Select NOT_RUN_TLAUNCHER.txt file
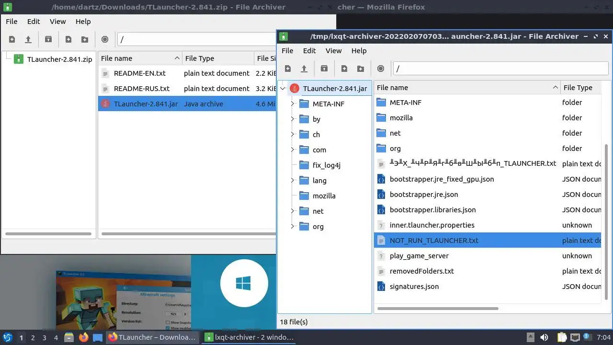The height and width of the screenshot is (345, 613). pos(488,241)
